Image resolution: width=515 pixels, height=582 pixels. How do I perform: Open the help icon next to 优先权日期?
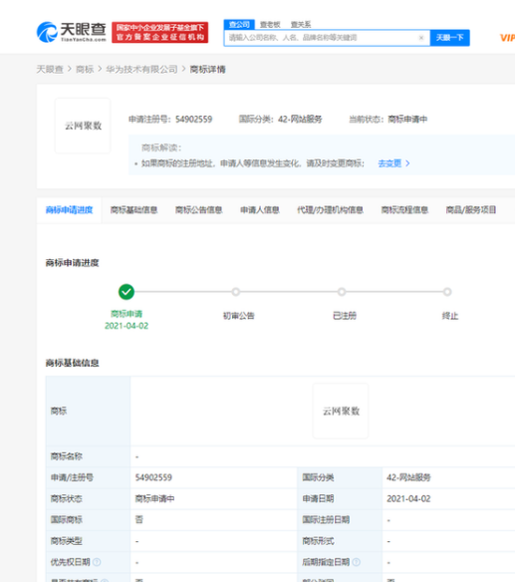click(x=97, y=562)
